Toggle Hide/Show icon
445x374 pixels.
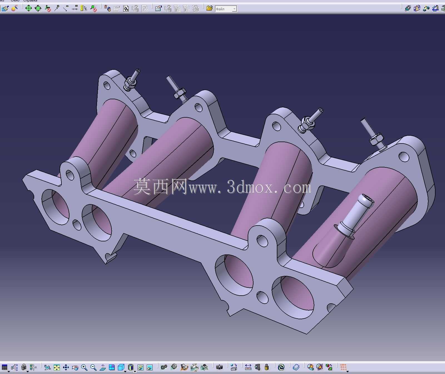pos(140,368)
